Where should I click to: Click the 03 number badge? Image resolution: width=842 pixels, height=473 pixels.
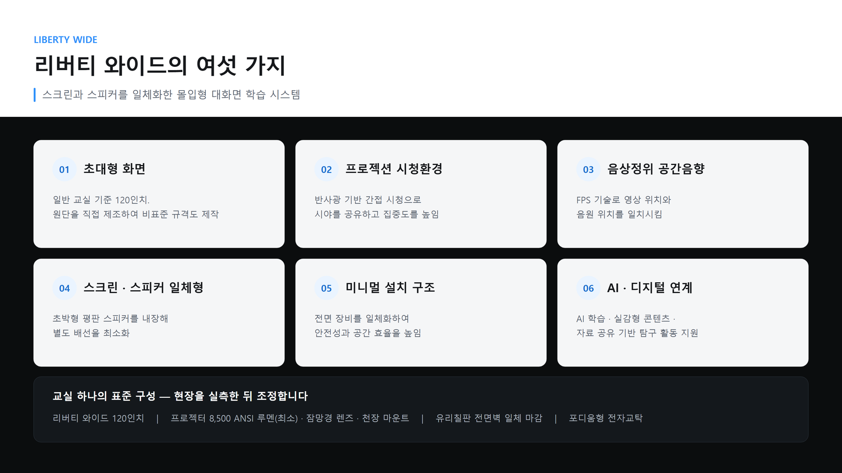(x=588, y=169)
